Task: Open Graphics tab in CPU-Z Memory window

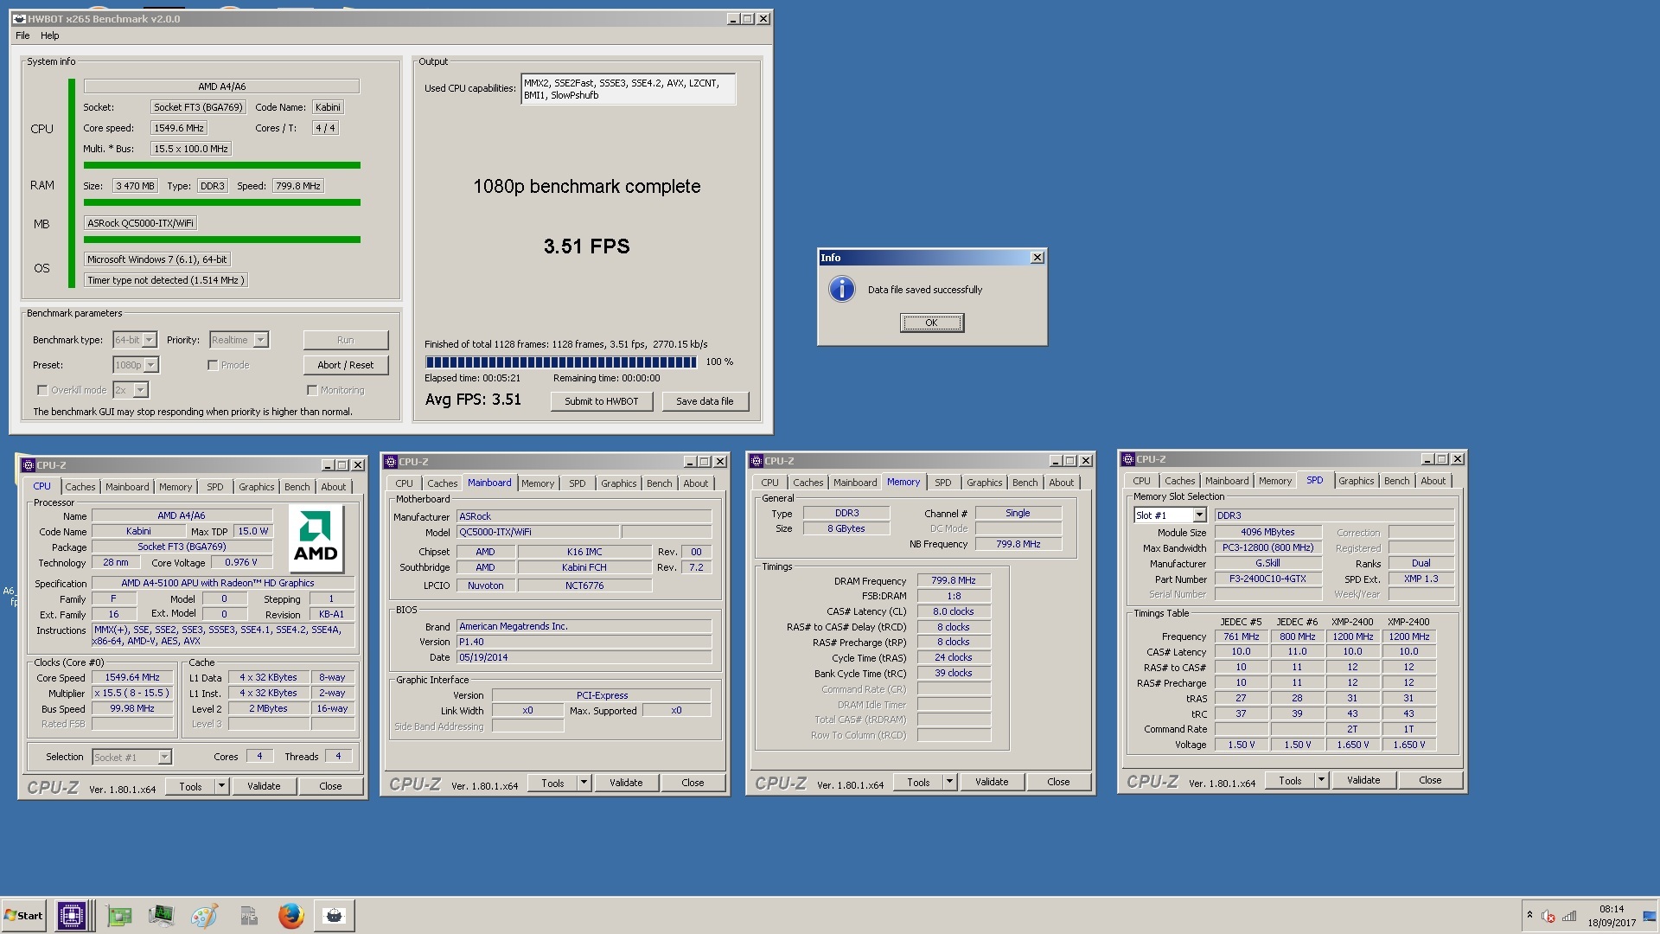Action: coord(985,483)
